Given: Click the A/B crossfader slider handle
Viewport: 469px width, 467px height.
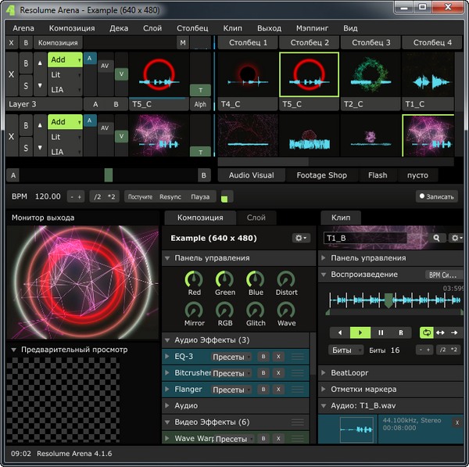Looking at the screenshot, I should pos(109,175).
